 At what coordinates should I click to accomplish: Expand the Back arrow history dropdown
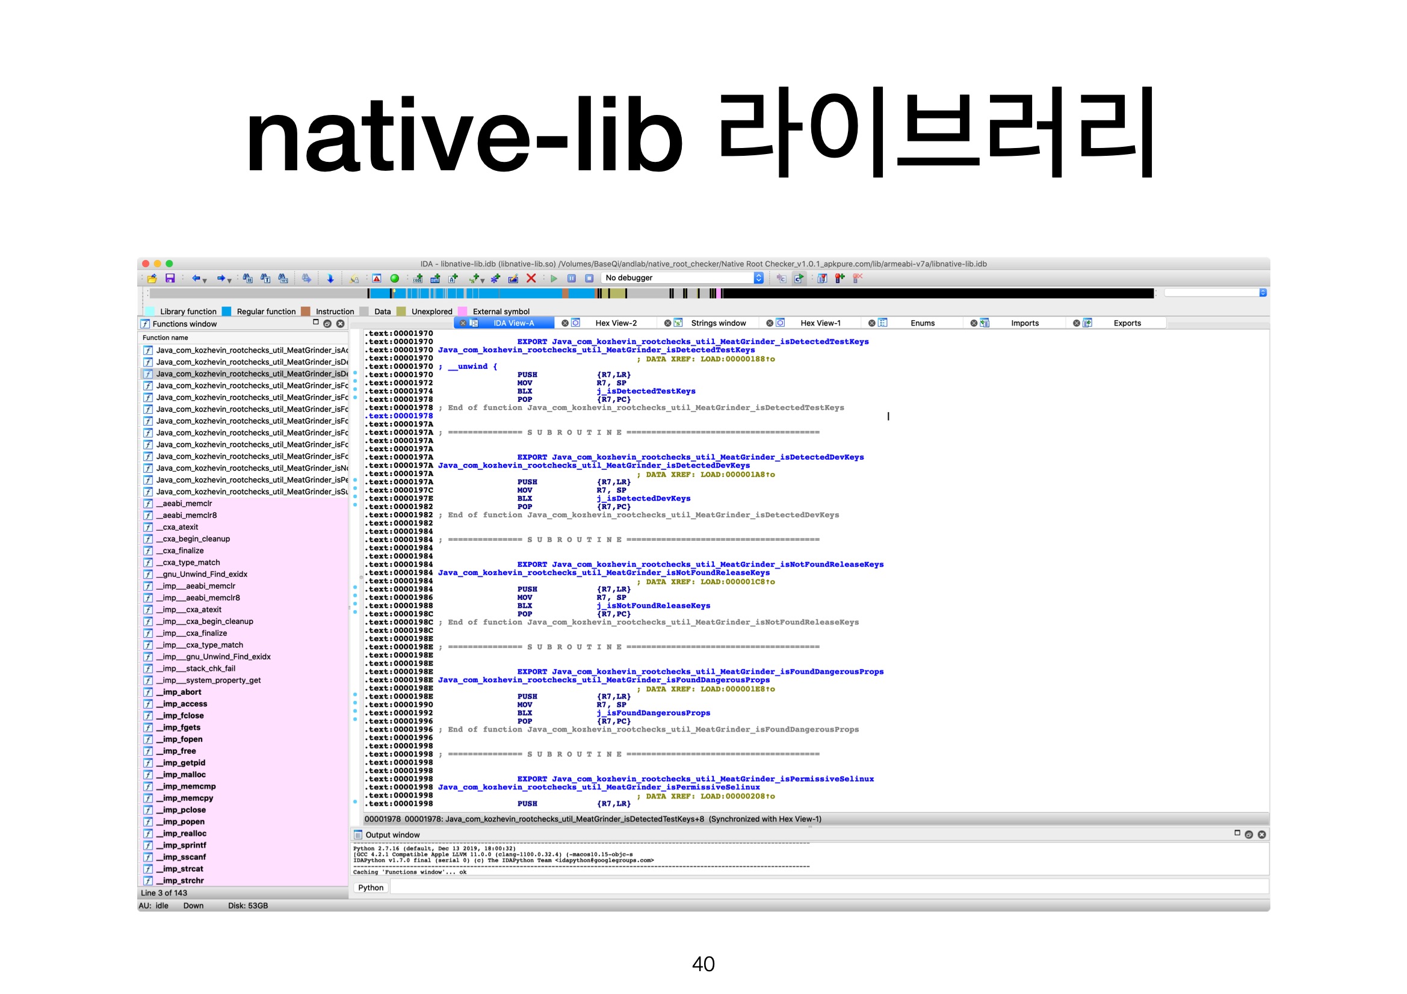point(205,280)
